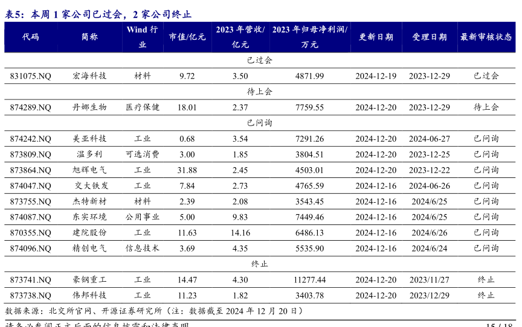Click the data source note '数据来源'
Image resolution: width=522 pixels, height=327 pixels.
[x=154, y=311]
